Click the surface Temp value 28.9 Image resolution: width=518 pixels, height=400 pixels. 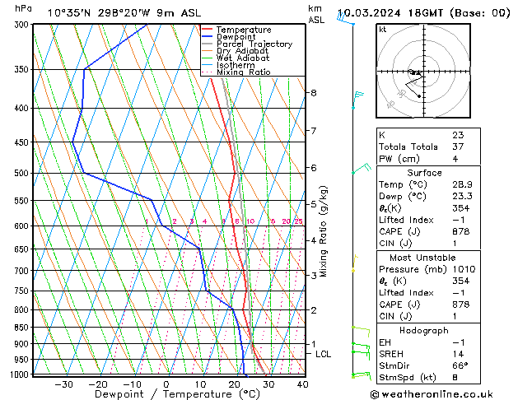(462, 184)
